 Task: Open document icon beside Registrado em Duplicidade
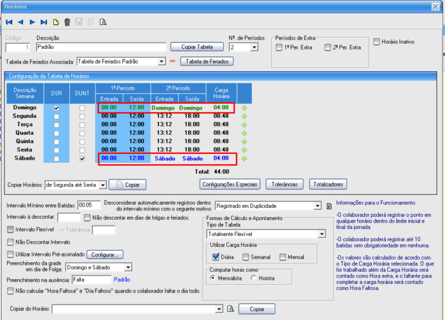[x=329, y=206]
